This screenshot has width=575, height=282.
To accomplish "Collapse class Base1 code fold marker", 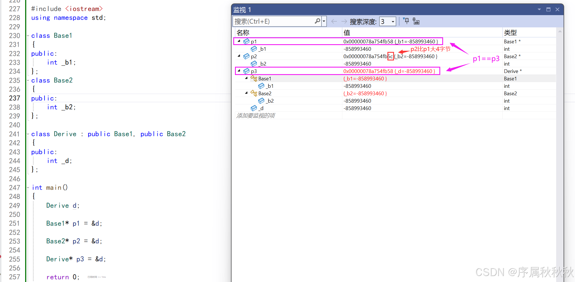I will point(28,36).
